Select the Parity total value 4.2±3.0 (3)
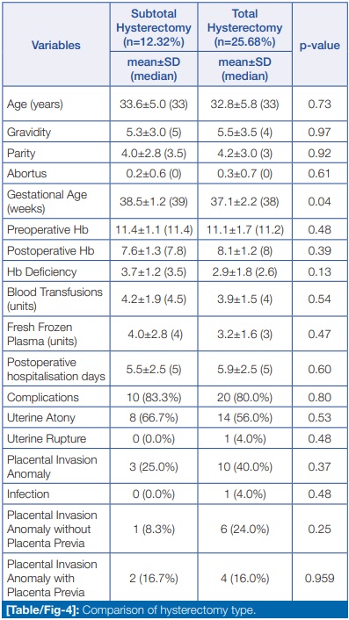Image resolution: width=349 pixels, height=620 pixels. click(x=245, y=153)
